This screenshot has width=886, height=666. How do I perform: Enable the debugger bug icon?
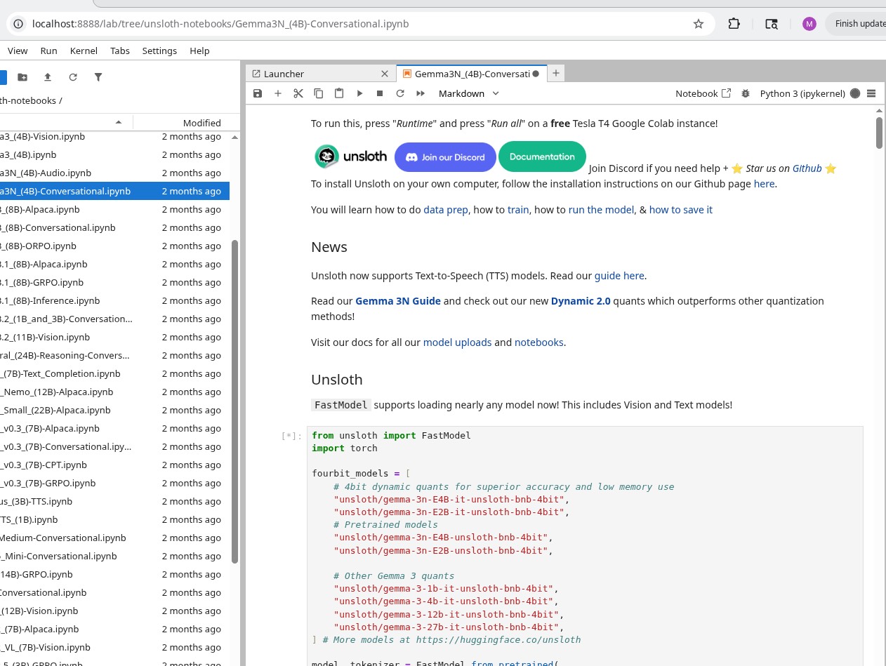pyautogui.click(x=745, y=93)
